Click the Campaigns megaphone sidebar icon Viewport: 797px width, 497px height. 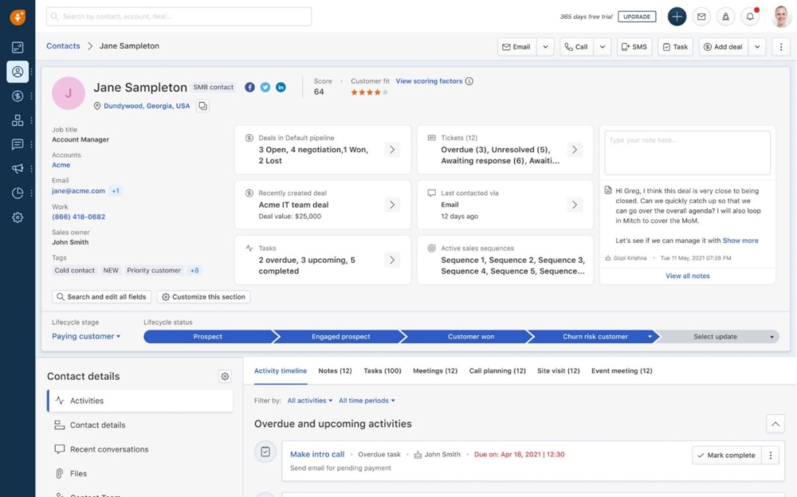(x=18, y=169)
